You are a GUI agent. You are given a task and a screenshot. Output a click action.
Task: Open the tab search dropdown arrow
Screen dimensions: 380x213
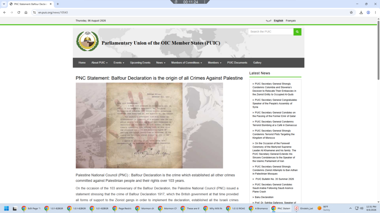[4, 4]
